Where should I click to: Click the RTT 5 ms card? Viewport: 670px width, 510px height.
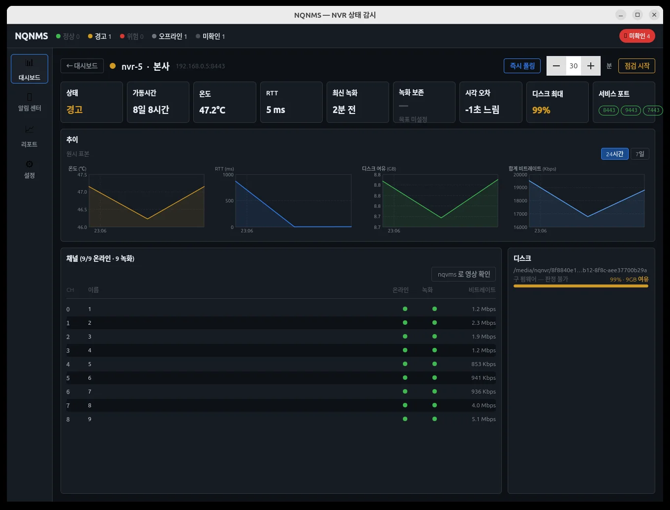coord(291,102)
